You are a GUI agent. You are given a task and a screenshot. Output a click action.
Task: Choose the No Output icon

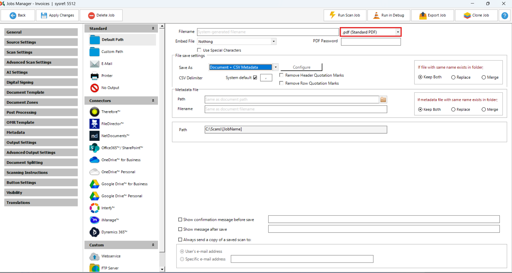point(94,88)
